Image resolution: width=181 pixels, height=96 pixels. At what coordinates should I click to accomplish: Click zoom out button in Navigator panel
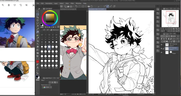[169, 29]
